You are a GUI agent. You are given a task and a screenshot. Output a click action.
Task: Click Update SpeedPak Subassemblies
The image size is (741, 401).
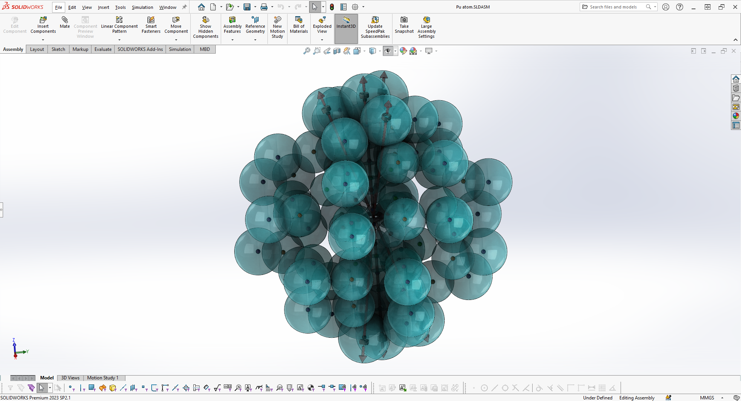tap(375, 27)
